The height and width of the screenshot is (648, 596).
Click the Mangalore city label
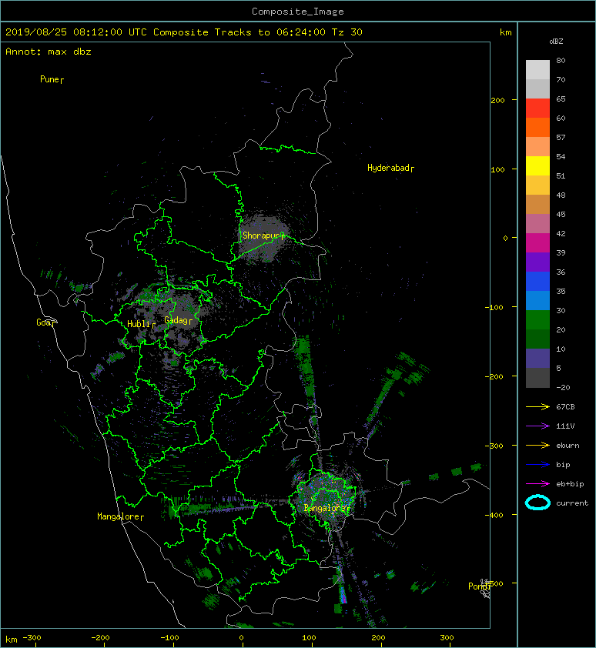[x=120, y=516]
